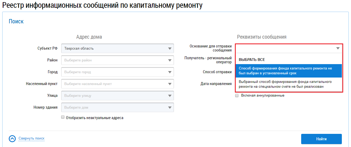351x147 pixels.
Task: Collapse the 'Основание для отправки сообщения' dropdown arrow
Action: coord(338,49)
